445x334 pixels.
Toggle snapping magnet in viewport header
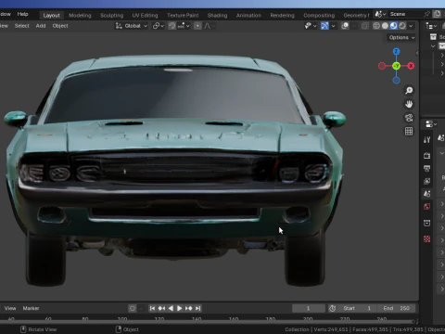coord(172,26)
